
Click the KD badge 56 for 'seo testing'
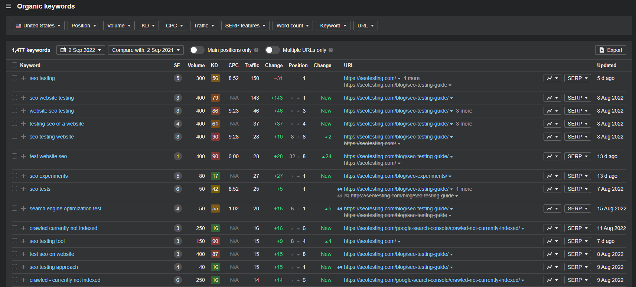coord(215,78)
